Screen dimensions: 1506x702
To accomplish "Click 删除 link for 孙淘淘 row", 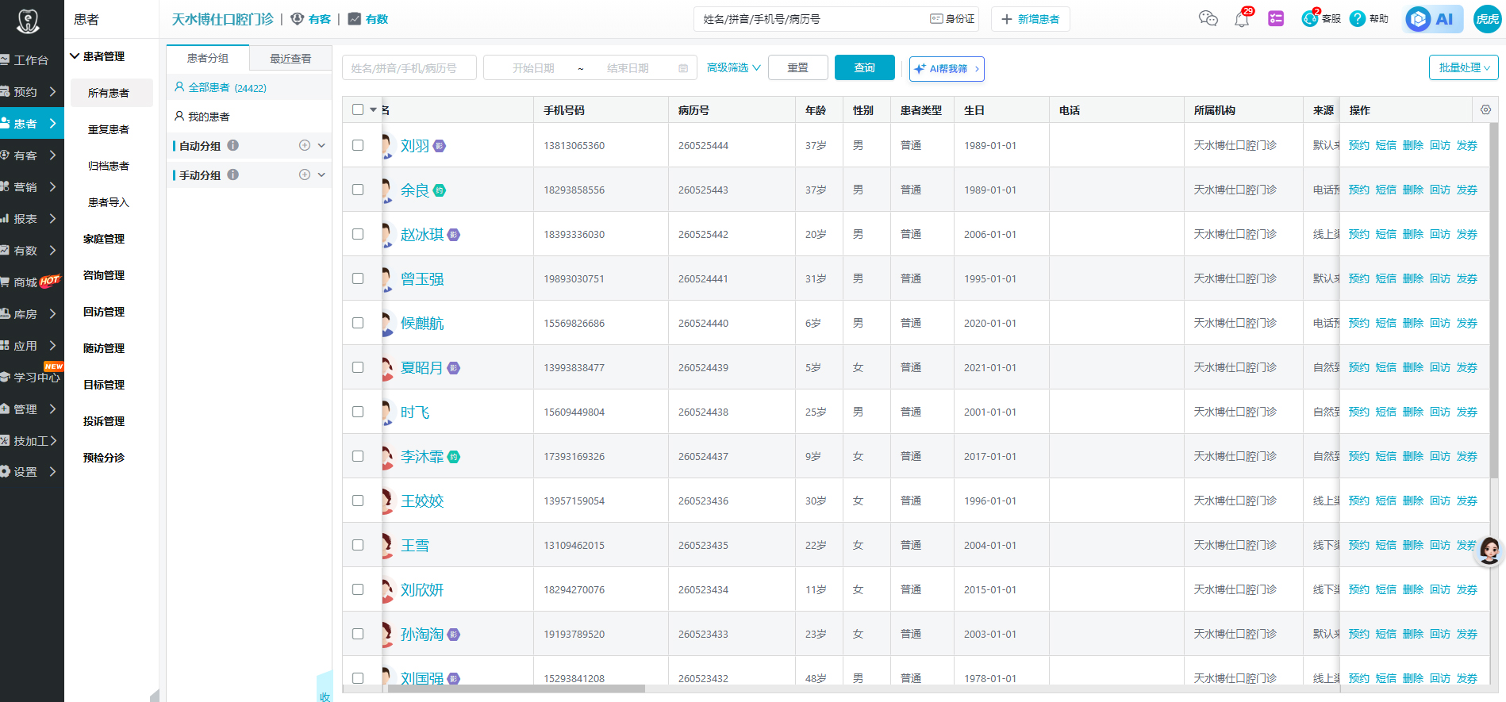I will [1412, 634].
